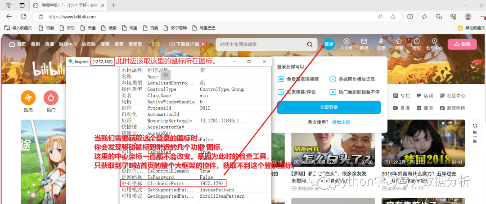This screenshot has height=204, width=486.
Task: Open 消息 messages icon
Action: tap(364, 44)
